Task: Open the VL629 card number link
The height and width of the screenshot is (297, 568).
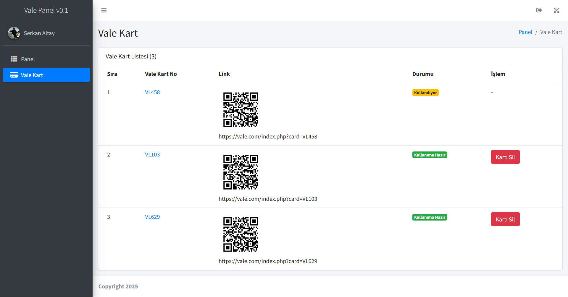Action: 152,217
